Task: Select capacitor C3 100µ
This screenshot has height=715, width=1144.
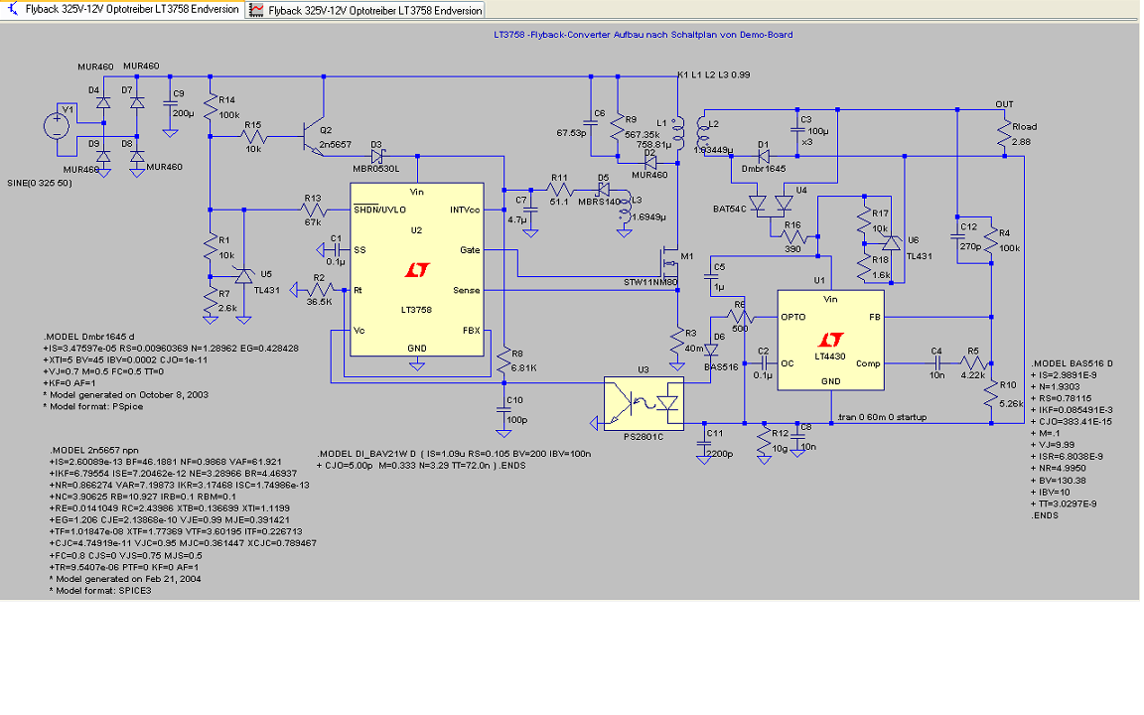Action: point(796,131)
